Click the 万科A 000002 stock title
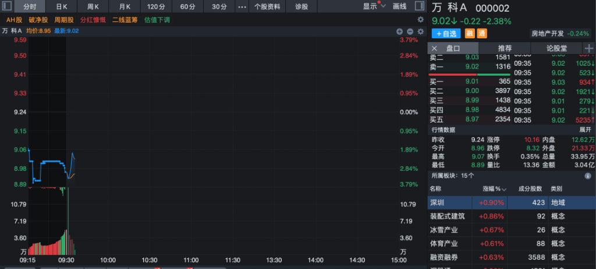The width and height of the screenshot is (596, 269). tap(470, 8)
